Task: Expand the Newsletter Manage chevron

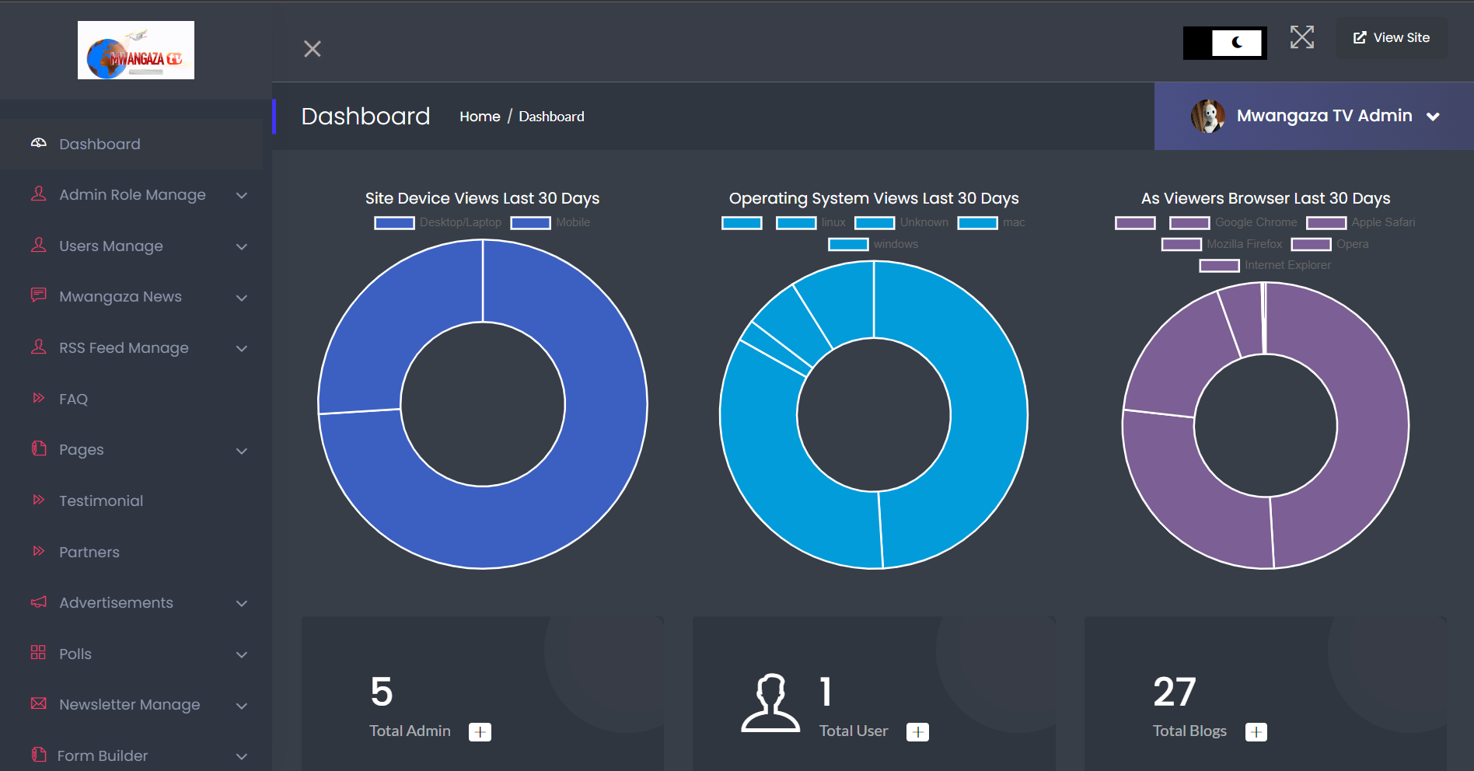Action: pyautogui.click(x=242, y=706)
